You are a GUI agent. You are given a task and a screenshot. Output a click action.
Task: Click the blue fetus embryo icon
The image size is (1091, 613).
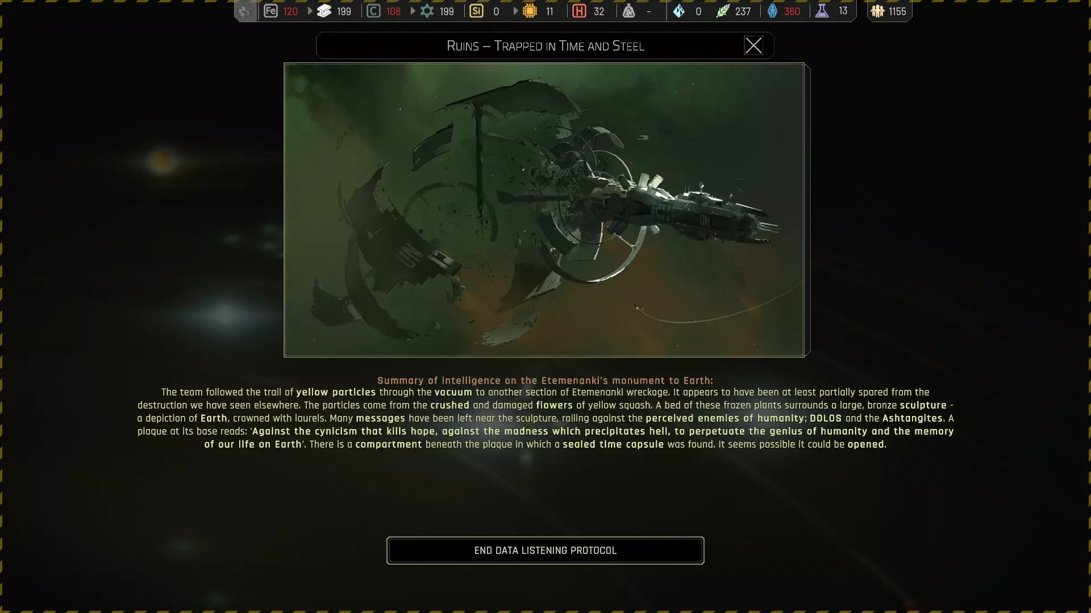(772, 11)
